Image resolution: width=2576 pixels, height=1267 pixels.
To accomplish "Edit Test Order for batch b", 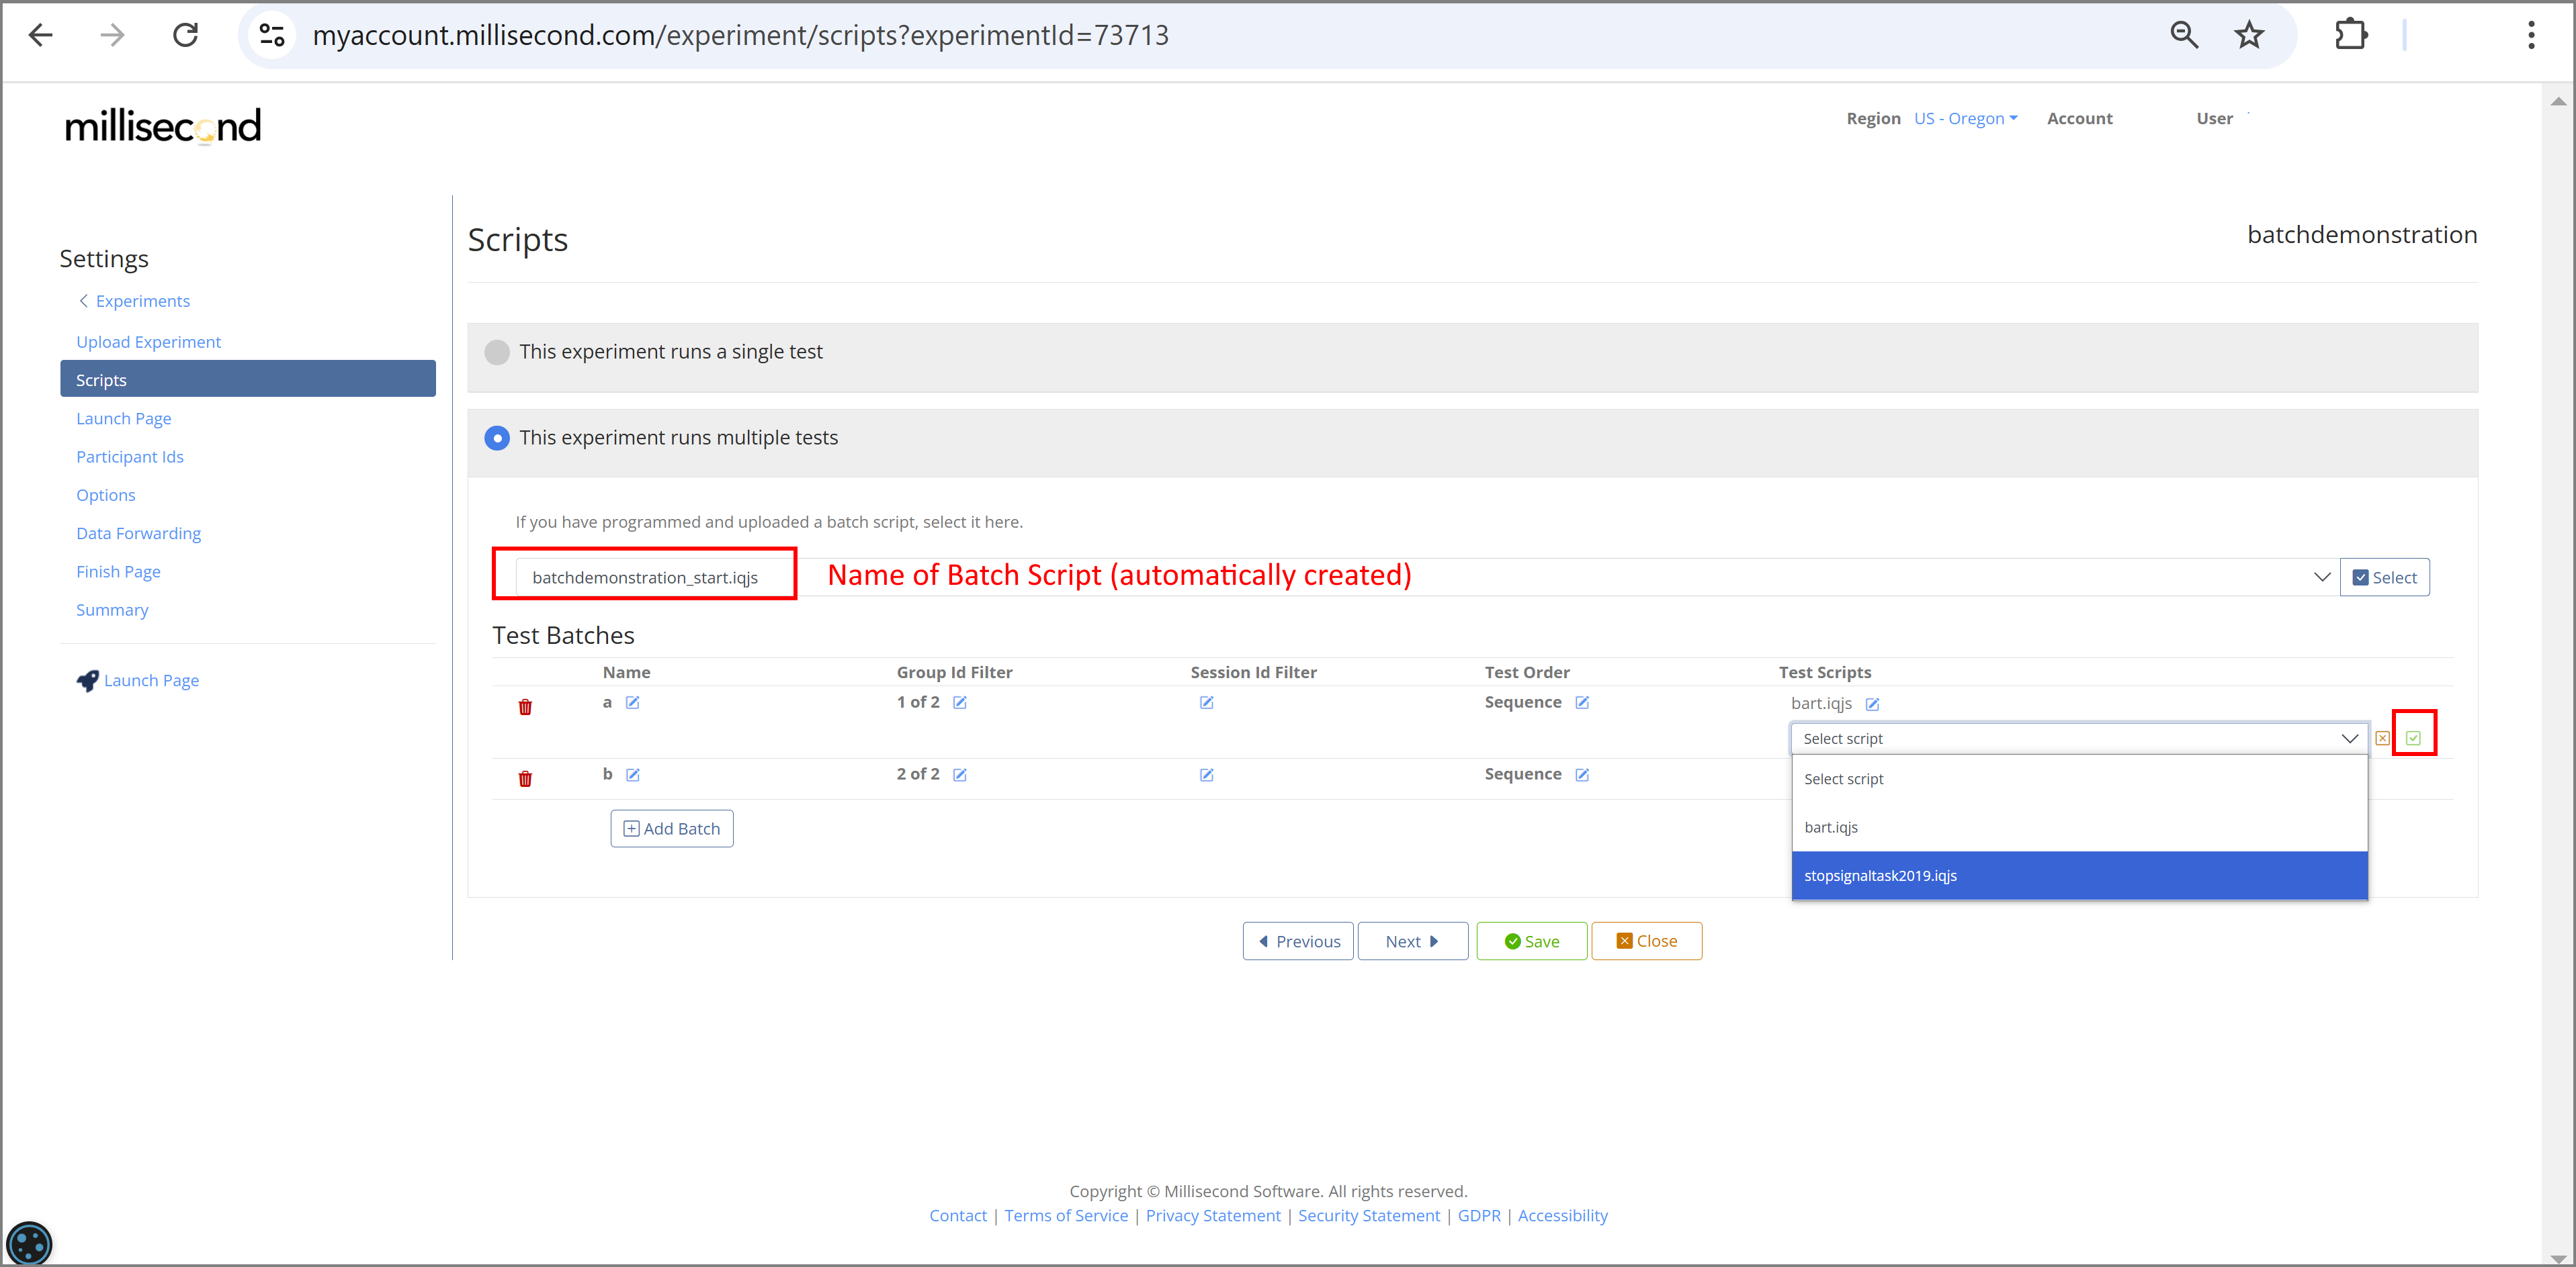I will [1582, 774].
